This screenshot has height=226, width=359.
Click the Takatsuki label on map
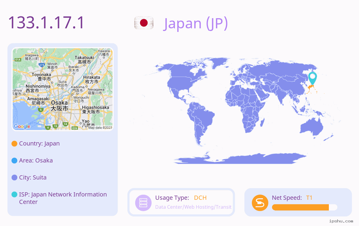tap(84, 60)
